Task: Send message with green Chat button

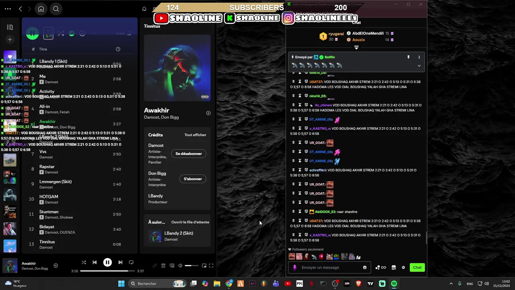Action: pyautogui.click(x=417, y=267)
